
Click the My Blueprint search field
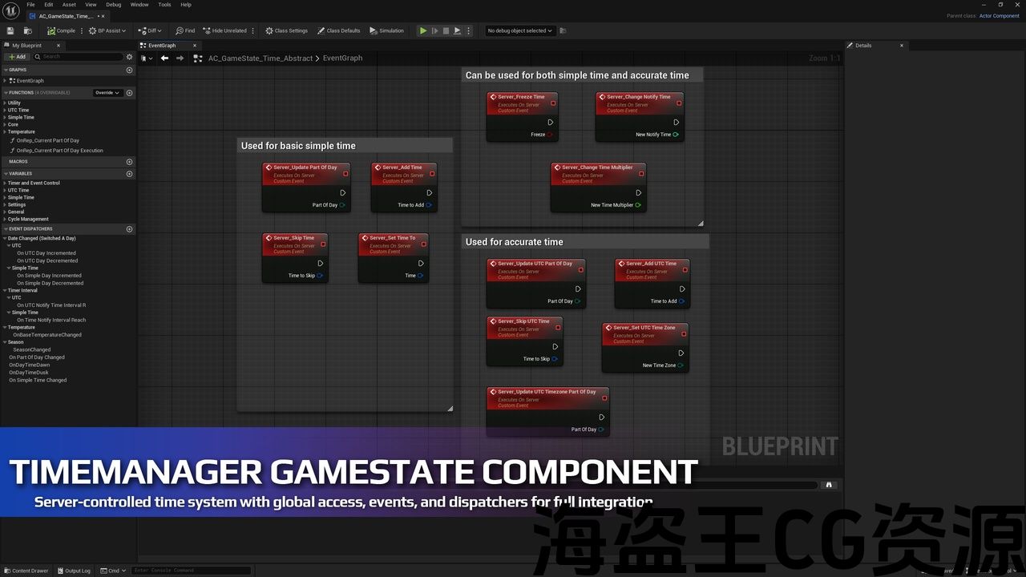[x=80, y=57]
